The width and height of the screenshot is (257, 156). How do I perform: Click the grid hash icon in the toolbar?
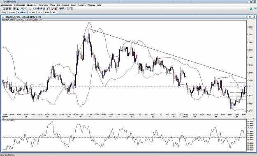tap(60, 9)
